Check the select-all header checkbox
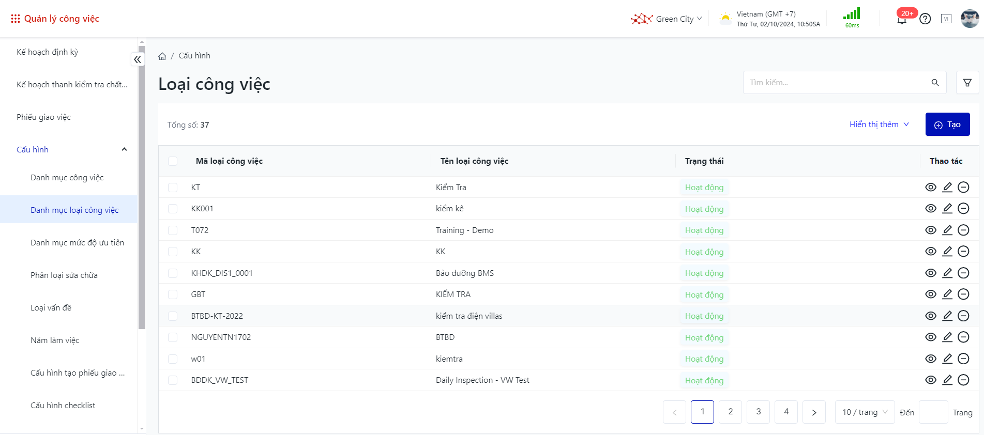This screenshot has width=984, height=435. coord(173,161)
